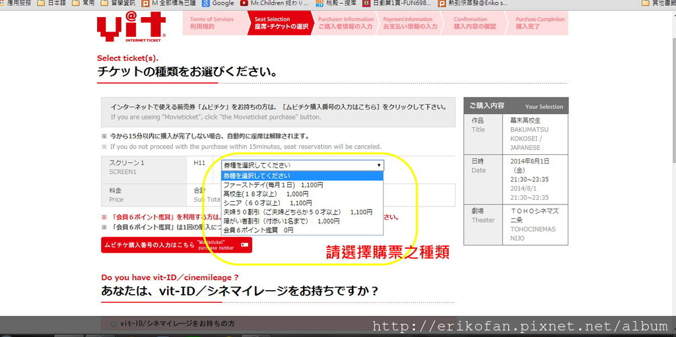Viewport: 676px width, 337px height.
Task: Open the 其他書籤 bookmarks folder
Action: (658, 3)
